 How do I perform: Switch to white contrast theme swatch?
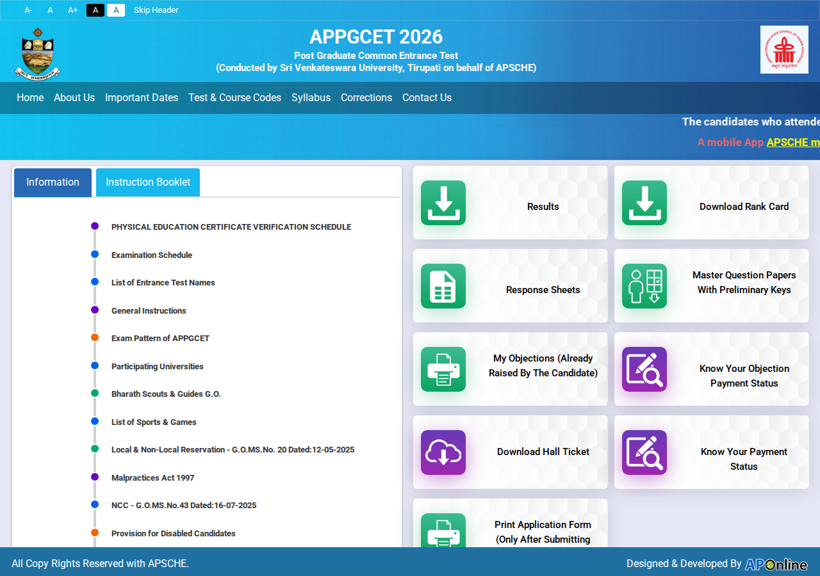click(116, 10)
